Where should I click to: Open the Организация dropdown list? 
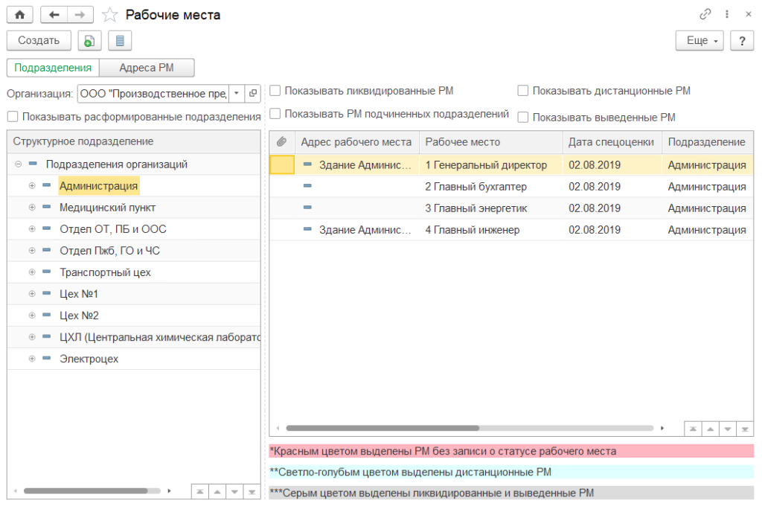(237, 93)
